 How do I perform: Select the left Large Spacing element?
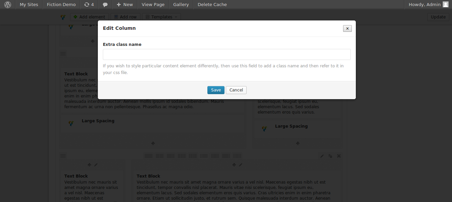coord(153,124)
